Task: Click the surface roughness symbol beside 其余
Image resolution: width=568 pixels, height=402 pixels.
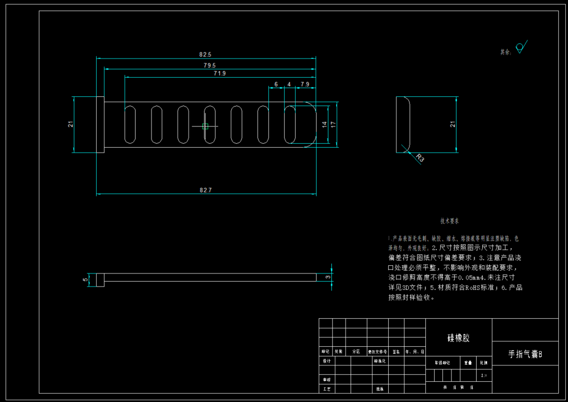Action: coord(522,46)
